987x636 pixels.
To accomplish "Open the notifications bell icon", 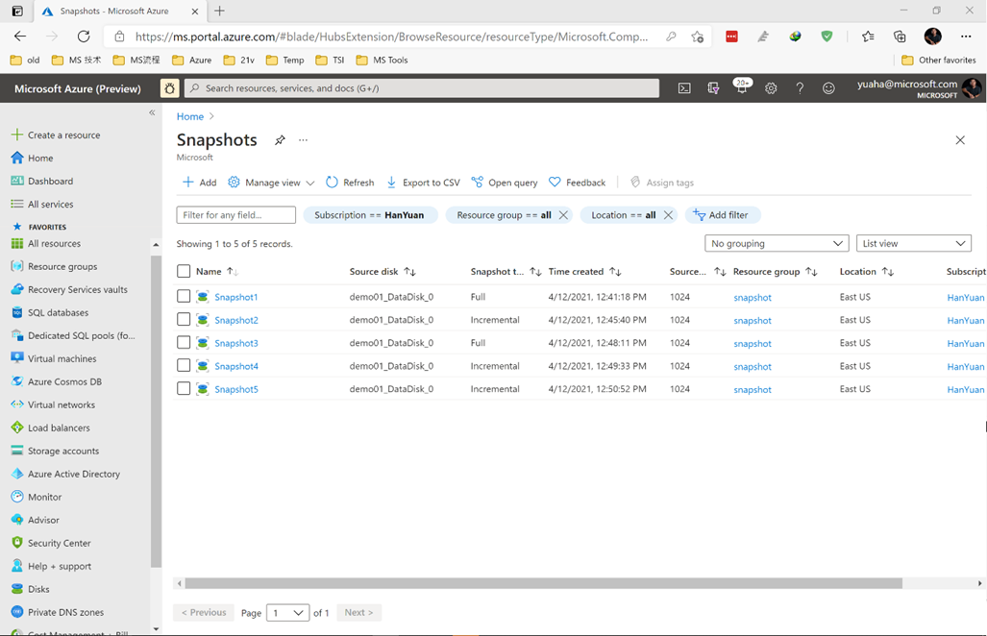I will [742, 88].
